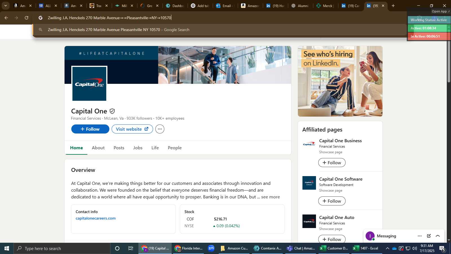Open Florida Inter Chrome taskbar window

pyautogui.click(x=189, y=248)
